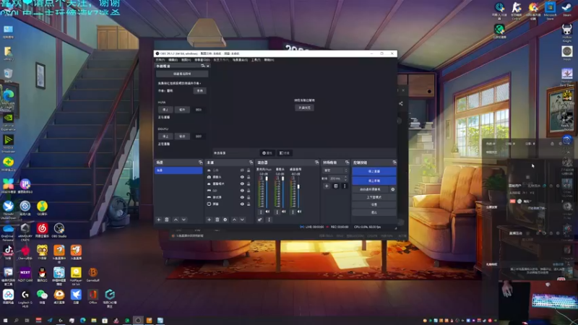Click the Studio Mode button
578x325 pixels.
coord(374,197)
